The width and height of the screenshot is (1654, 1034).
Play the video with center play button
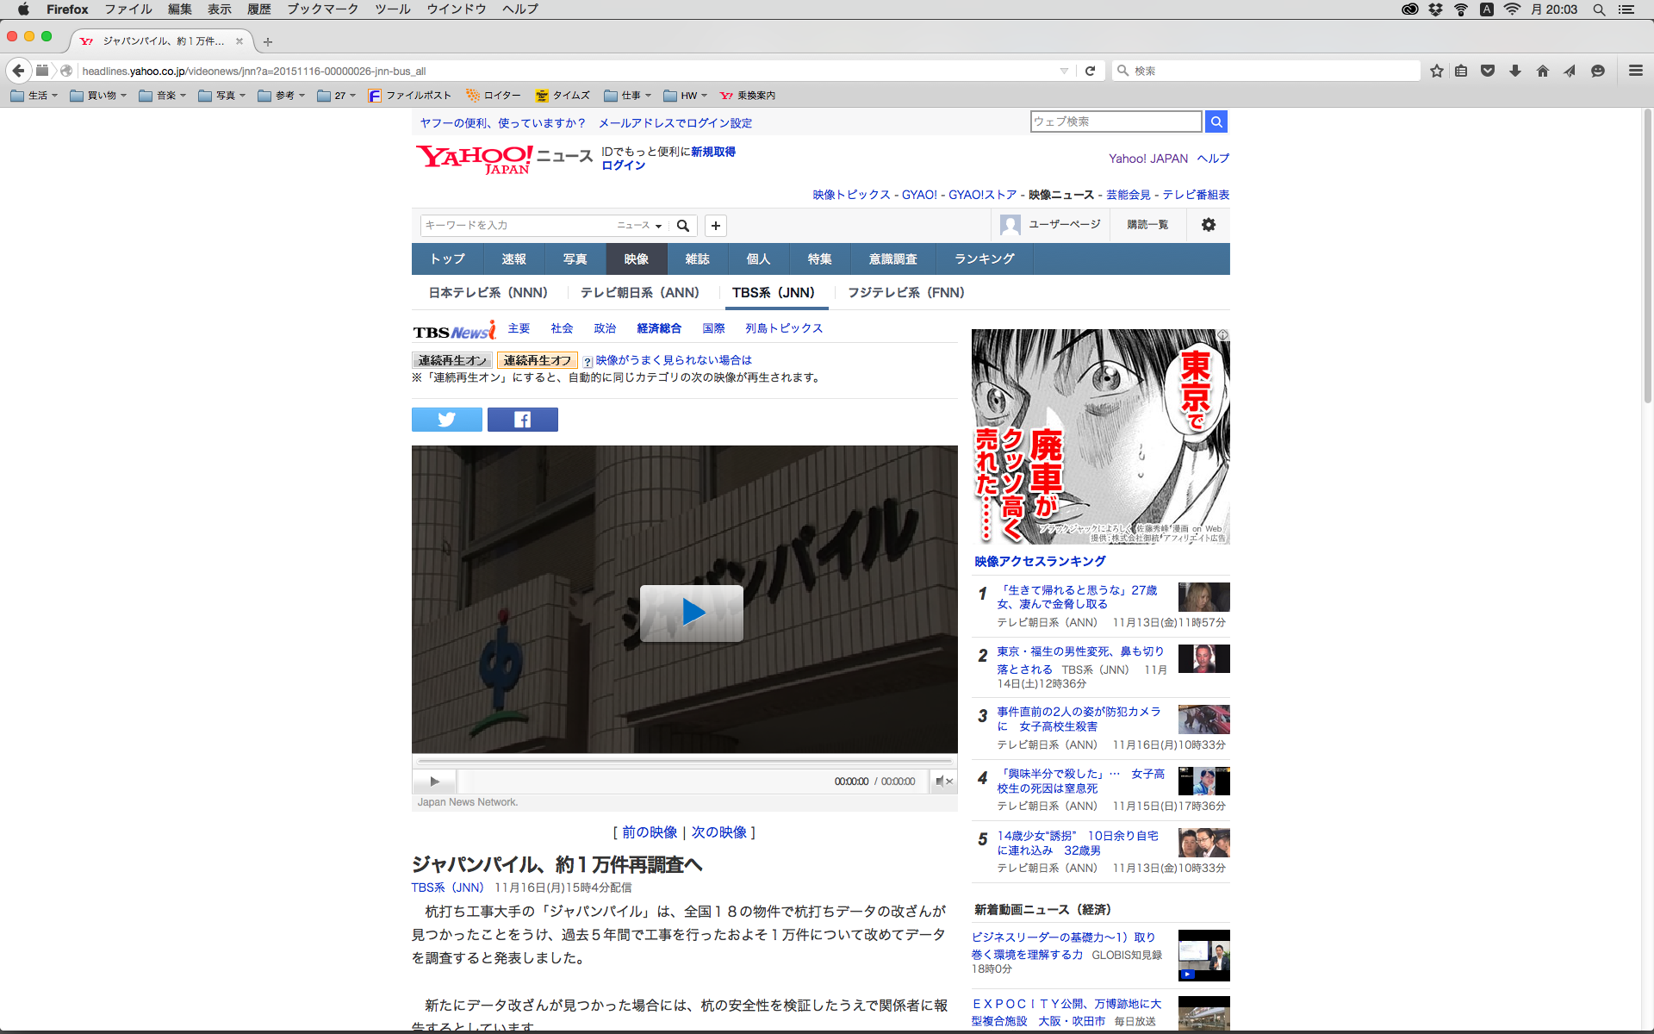point(691,613)
